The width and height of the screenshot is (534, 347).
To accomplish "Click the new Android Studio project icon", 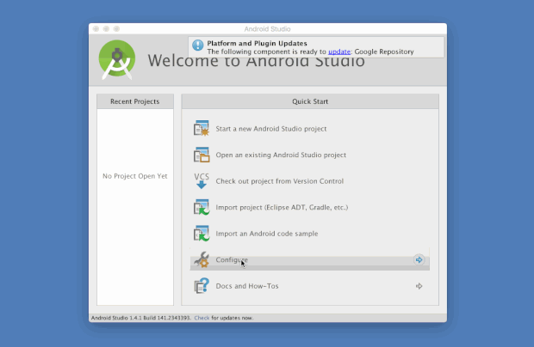I will click(x=202, y=128).
